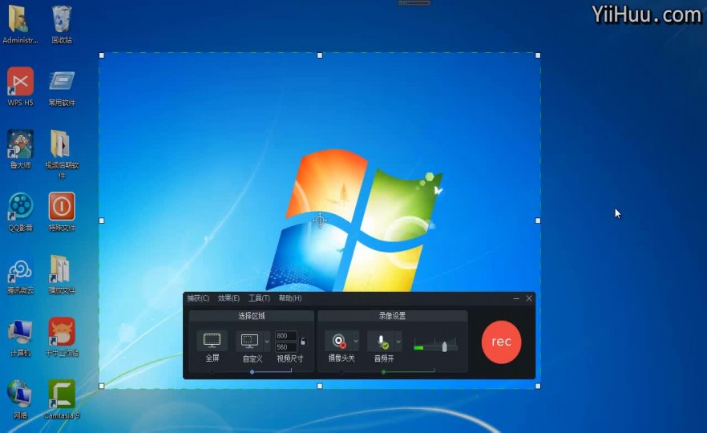Open the audio options dropdown arrow
The image size is (707, 433).
point(398,342)
